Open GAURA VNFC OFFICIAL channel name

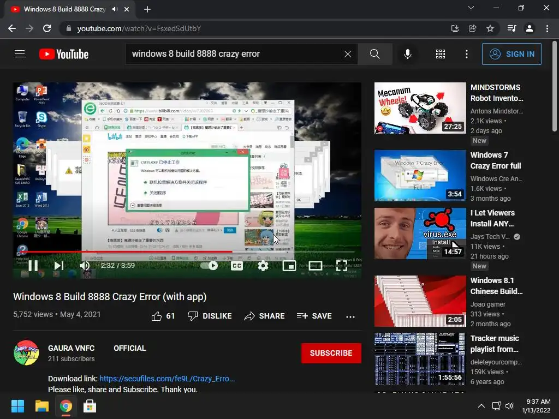[97, 348]
